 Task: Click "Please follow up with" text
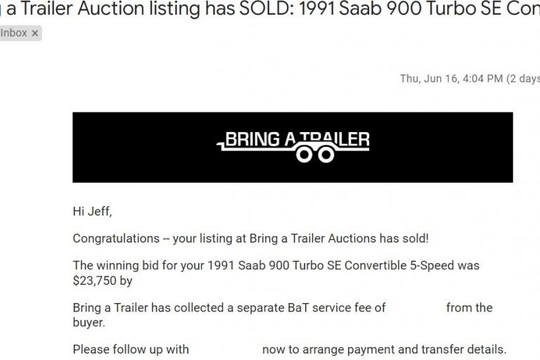click(131, 349)
